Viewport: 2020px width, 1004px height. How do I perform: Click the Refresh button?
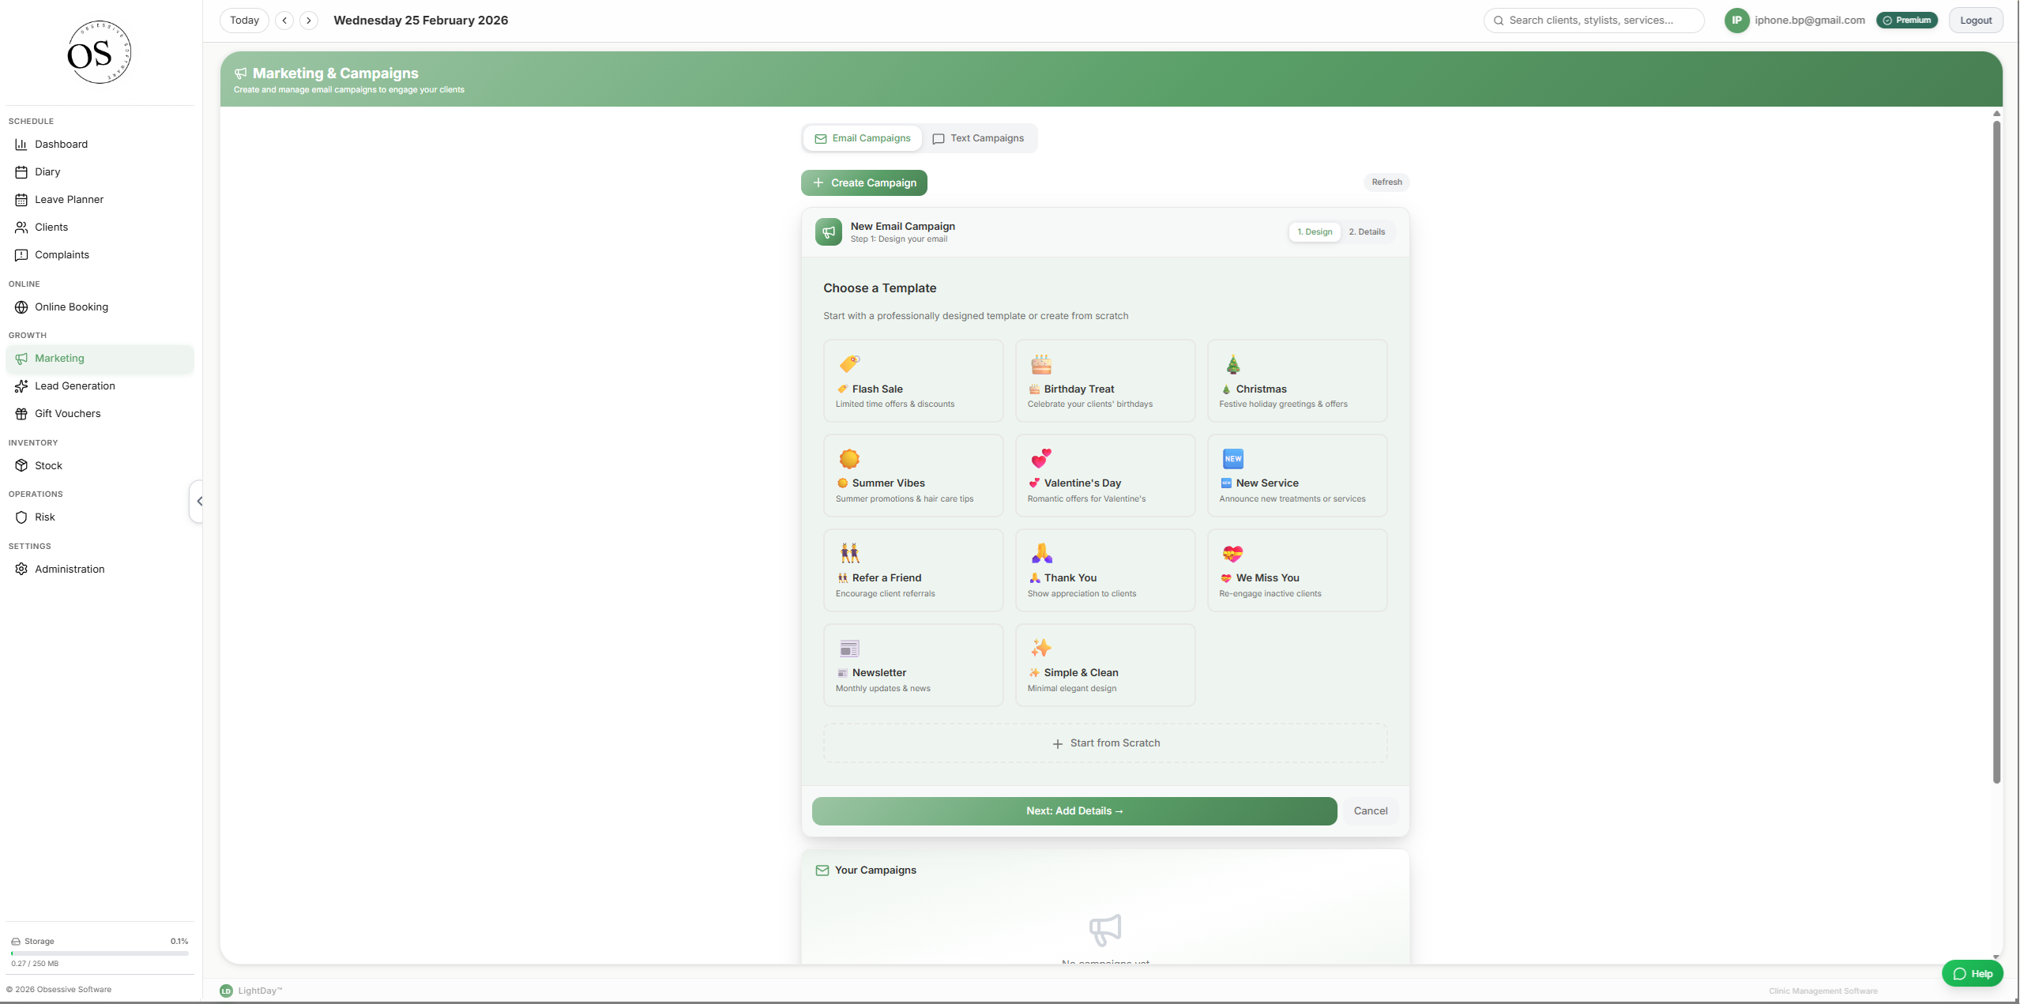[x=1386, y=182]
